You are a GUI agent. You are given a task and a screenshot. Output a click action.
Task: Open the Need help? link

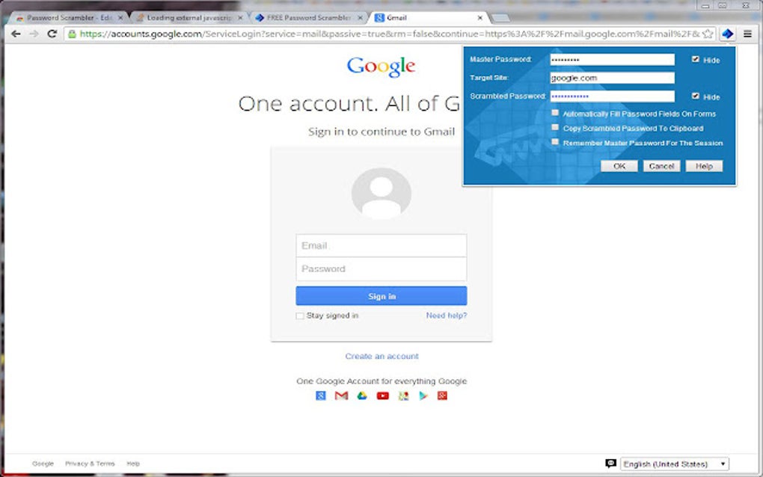447,316
